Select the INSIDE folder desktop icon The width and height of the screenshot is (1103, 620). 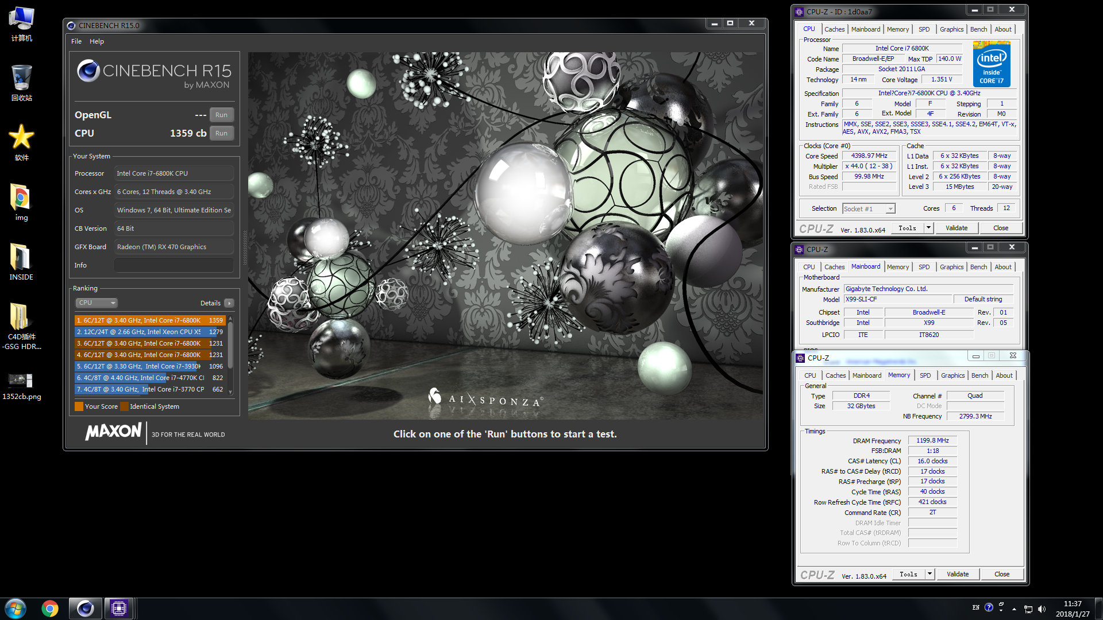coord(21,262)
